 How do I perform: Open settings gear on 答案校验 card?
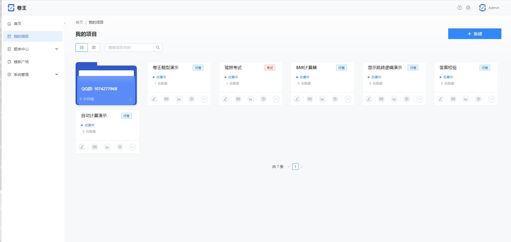(x=479, y=99)
